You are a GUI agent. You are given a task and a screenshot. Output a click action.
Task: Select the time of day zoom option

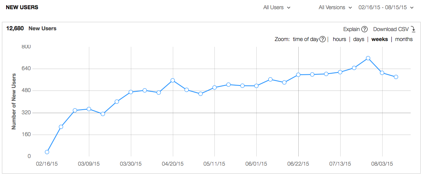click(x=305, y=39)
